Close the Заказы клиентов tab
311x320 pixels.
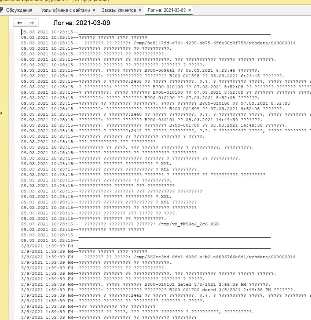[140, 10]
